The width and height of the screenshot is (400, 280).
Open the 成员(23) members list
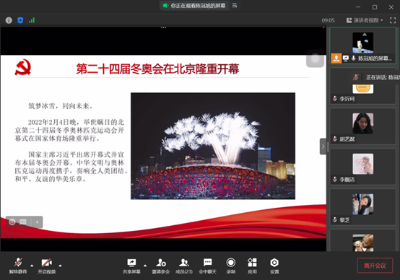[x=184, y=266]
